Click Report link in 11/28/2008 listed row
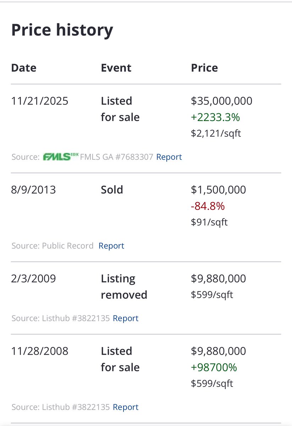The image size is (292, 426). [126, 407]
